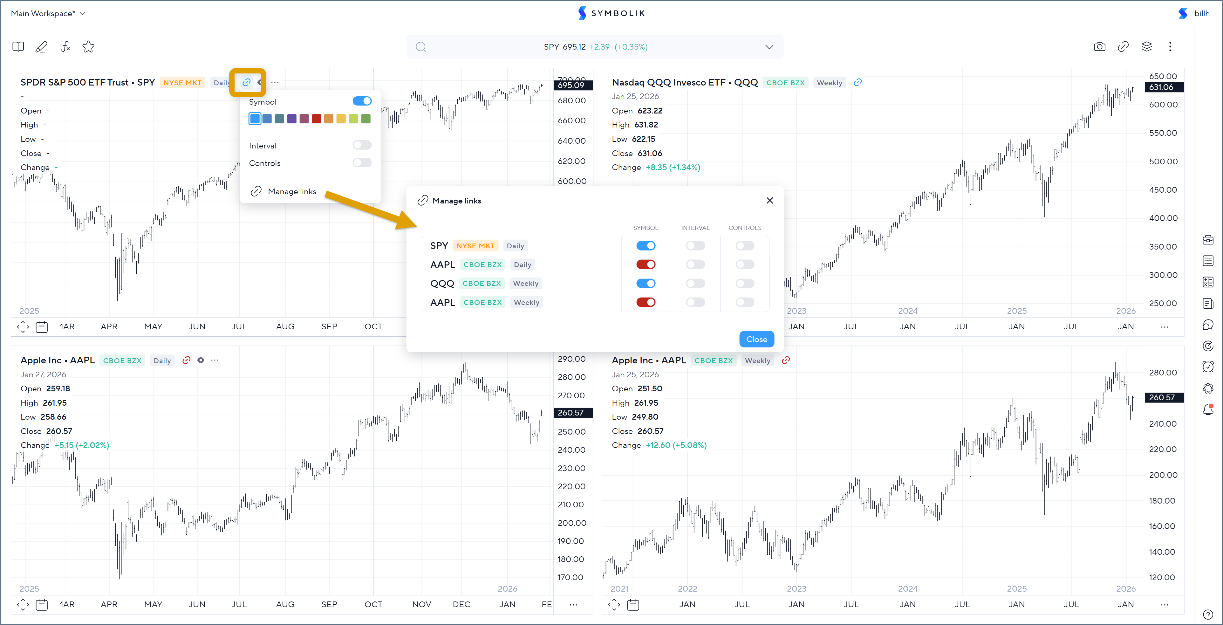Open the three-dot menu on AAPL Daily chart

coord(215,361)
